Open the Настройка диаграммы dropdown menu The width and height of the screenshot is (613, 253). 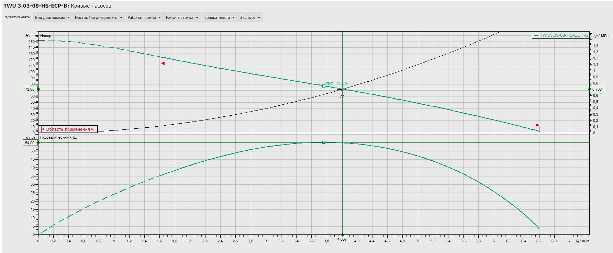(99, 18)
